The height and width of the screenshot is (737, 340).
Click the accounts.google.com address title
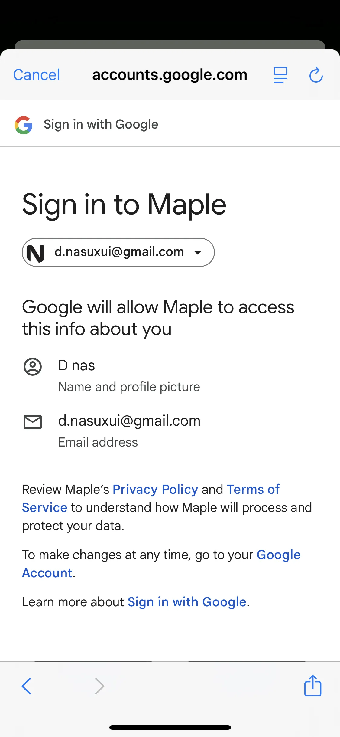pyautogui.click(x=170, y=75)
